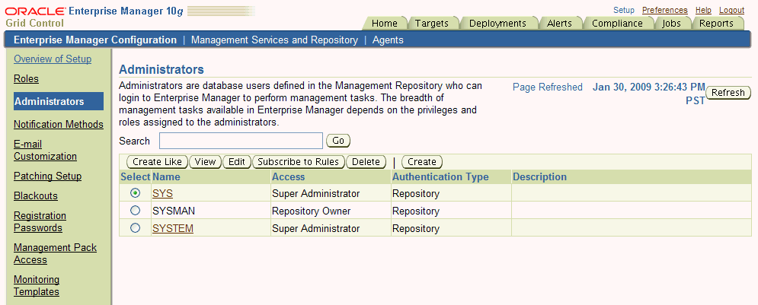
Task: Click the Delete button
Action: click(x=366, y=162)
